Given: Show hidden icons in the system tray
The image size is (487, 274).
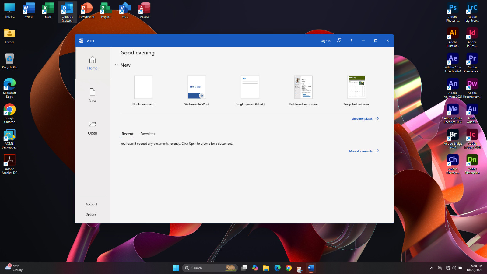Looking at the screenshot, I should click(x=432, y=268).
